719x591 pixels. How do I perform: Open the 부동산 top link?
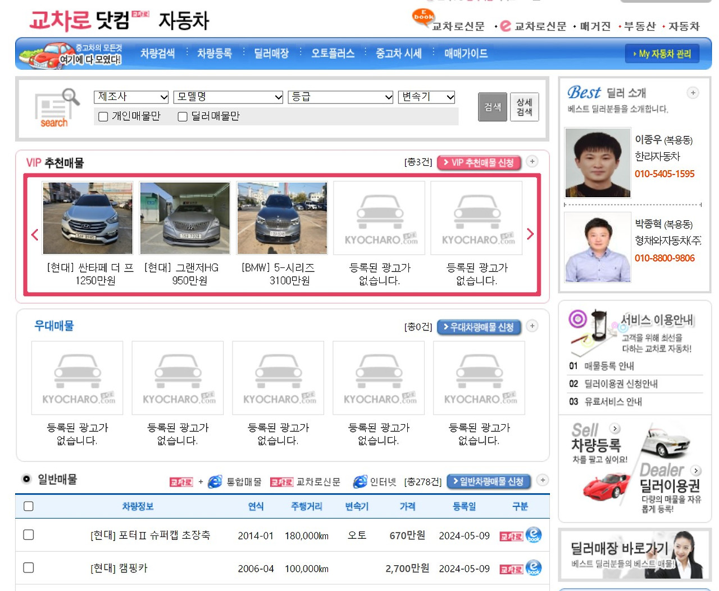640,26
